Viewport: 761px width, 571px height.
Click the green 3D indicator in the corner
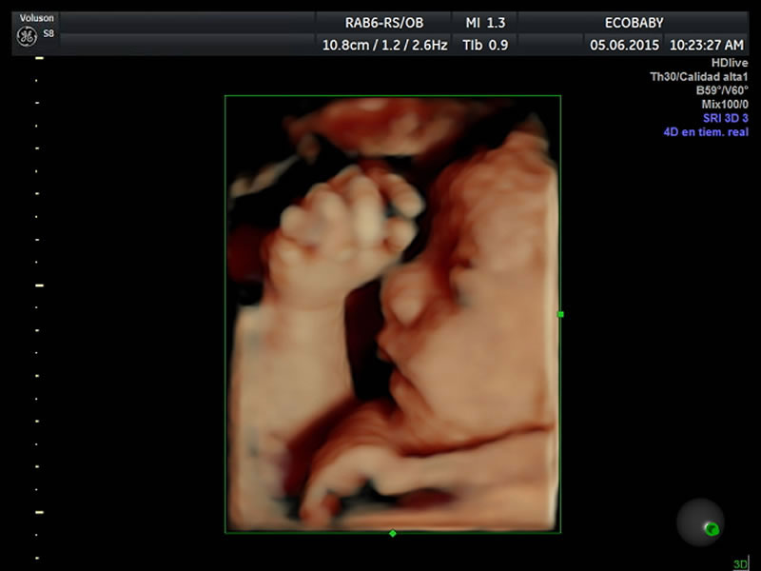(x=740, y=564)
